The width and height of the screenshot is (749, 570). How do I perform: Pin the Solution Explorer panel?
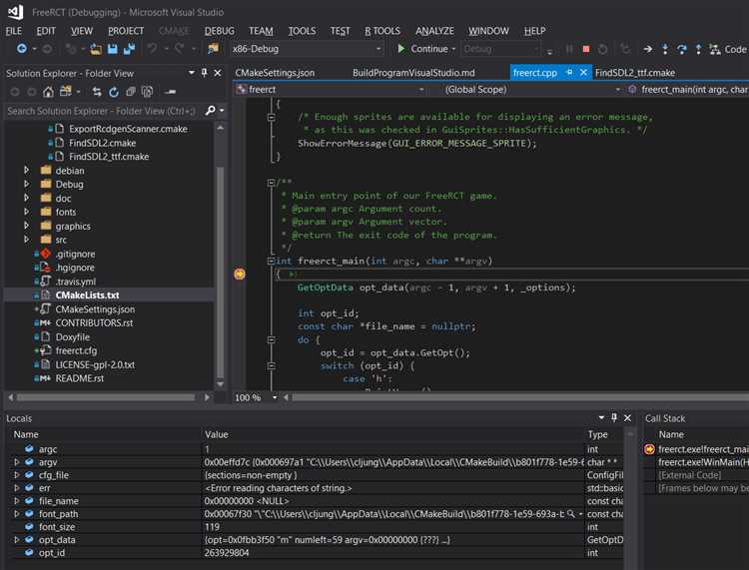pos(204,73)
